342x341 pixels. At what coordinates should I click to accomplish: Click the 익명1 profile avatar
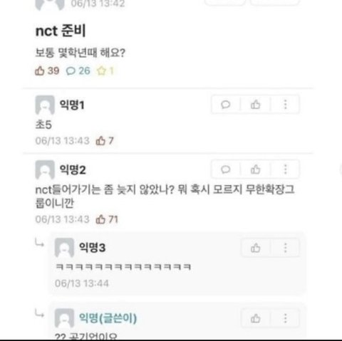[x=45, y=105]
